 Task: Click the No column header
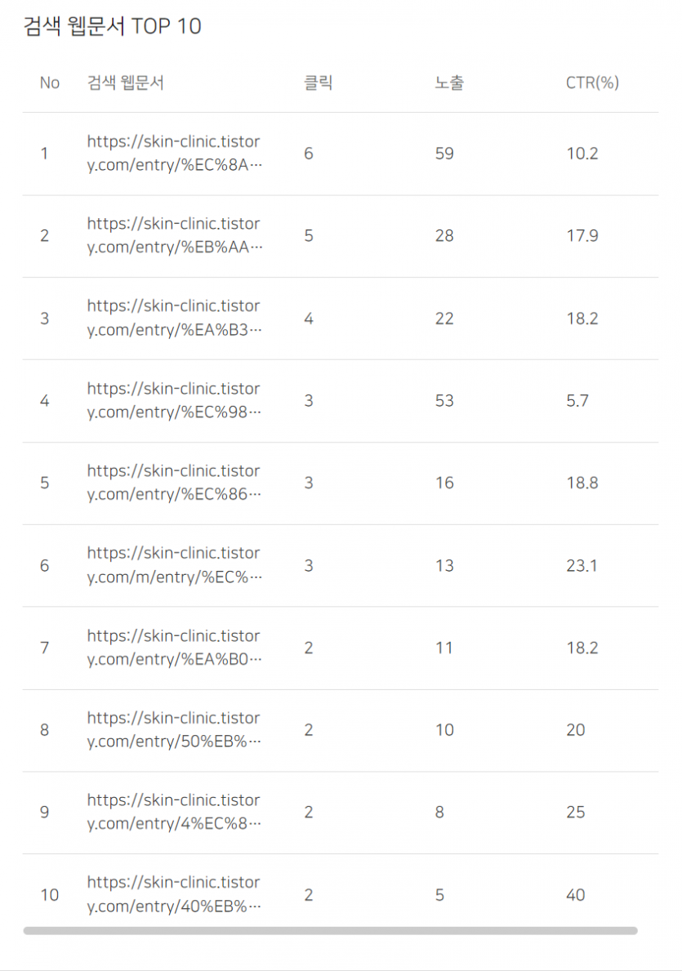(50, 83)
